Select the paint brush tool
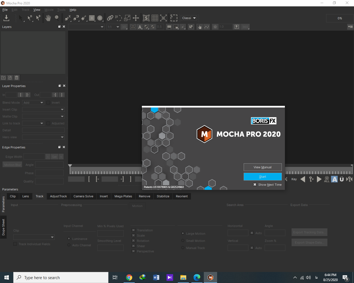 point(84,18)
